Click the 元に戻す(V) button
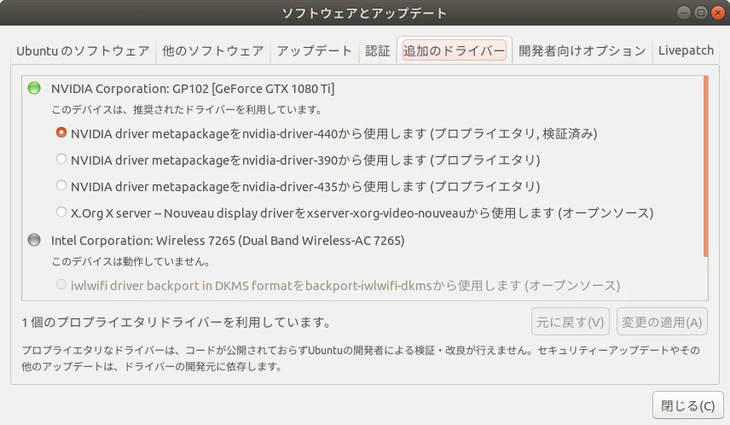Viewport: 730px width, 425px height. click(571, 322)
